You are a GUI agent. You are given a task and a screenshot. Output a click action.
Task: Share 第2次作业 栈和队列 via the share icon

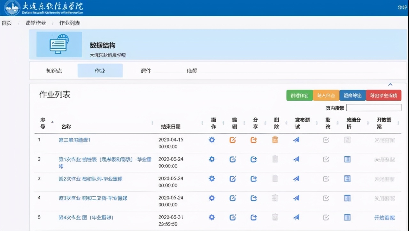click(253, 179)
